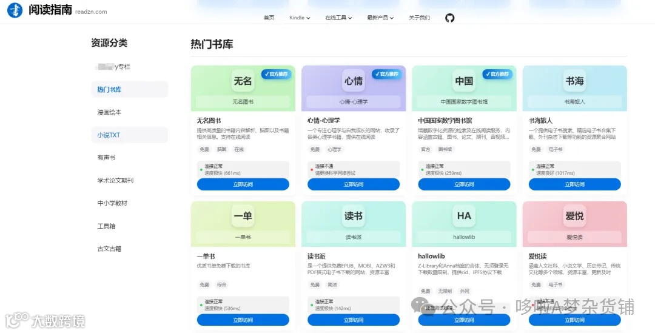Open 关于我们 page
Viewport: 655px width, 333px height.
(420, 18)
